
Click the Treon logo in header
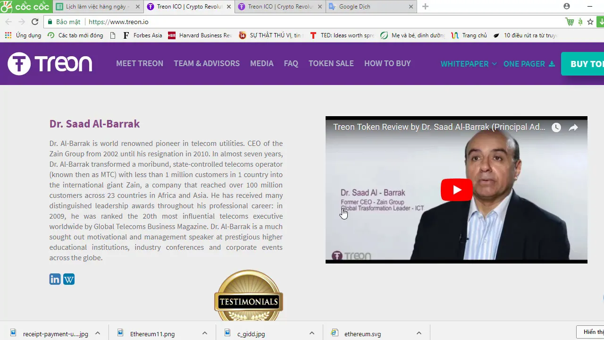tap(50, 64)
